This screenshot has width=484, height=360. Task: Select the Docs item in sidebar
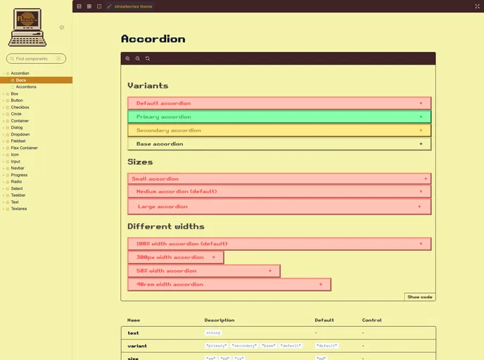point(36,80)
